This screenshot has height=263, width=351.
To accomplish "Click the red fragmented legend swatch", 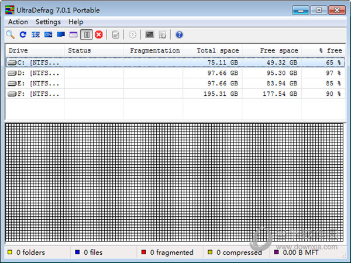I will [144, 252].
